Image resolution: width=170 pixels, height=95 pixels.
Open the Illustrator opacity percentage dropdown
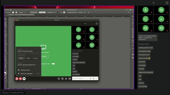pos(59,12)
